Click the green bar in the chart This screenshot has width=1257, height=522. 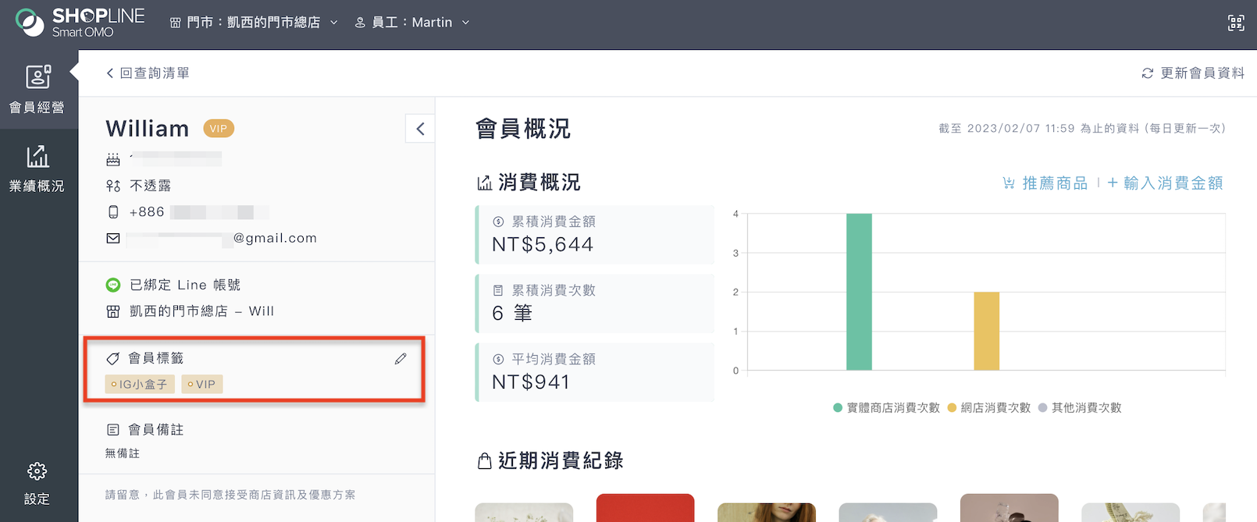859,292
